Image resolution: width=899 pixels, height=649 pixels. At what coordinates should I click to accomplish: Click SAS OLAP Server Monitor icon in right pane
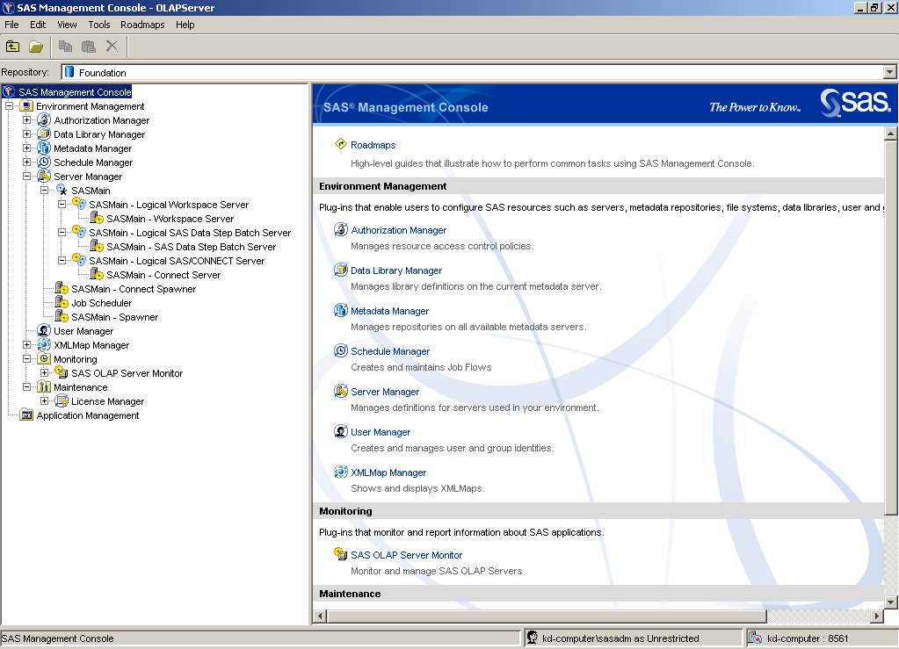(341, 554)
